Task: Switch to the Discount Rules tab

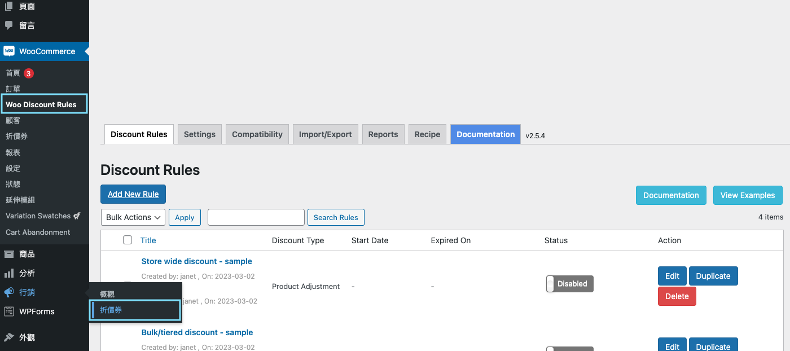Action: tap(139, 134)
